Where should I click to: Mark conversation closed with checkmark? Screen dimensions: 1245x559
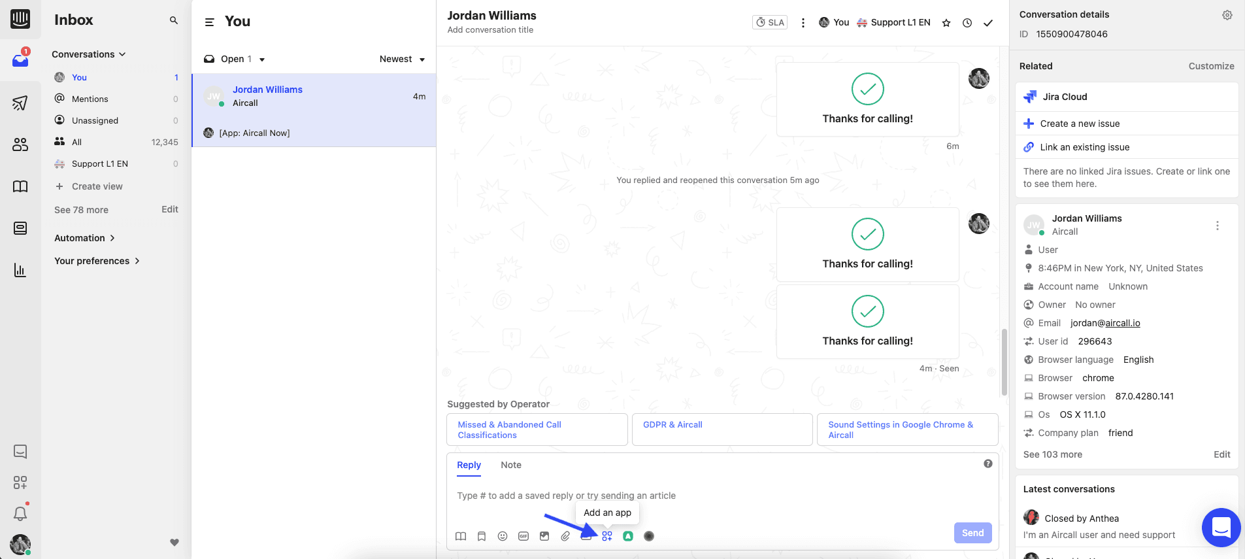[988, 23]
